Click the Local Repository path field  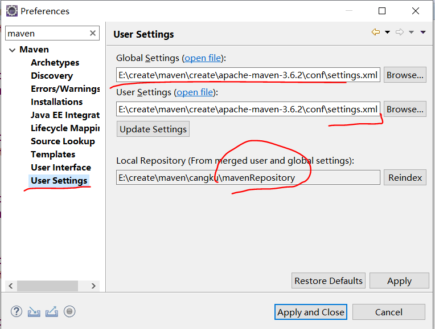(248, 177)
